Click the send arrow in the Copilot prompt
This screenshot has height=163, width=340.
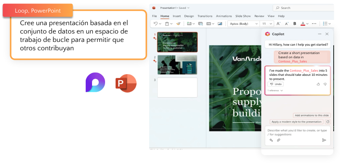tap(324, 140)
